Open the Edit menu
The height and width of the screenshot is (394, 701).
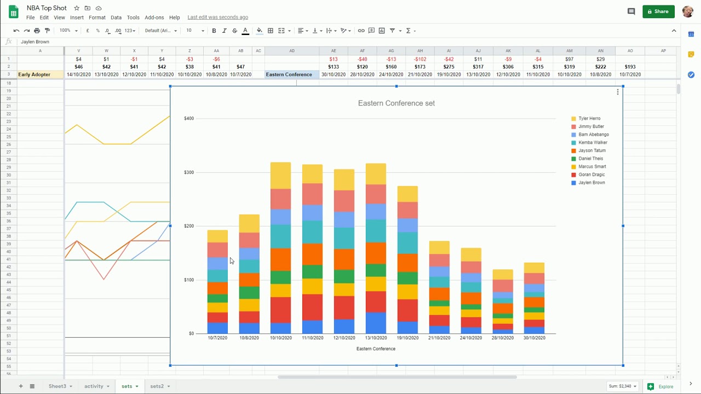click(44, 18)
